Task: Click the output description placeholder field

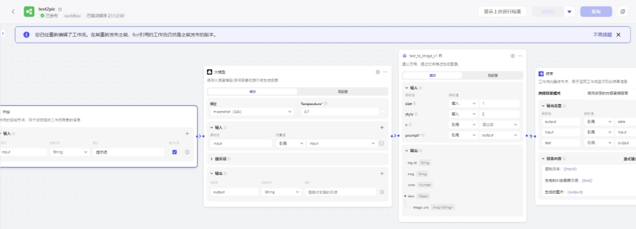Action: click(340, 192)
